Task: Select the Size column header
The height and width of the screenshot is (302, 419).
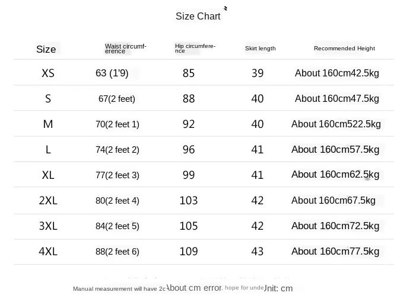Action: [x=46, y=49]
